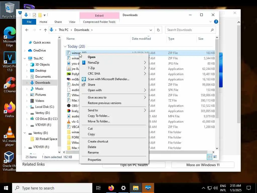Open the Compressed Folder Tools tab
This screenshot has width=257, height=193.
tap(99, 22)
